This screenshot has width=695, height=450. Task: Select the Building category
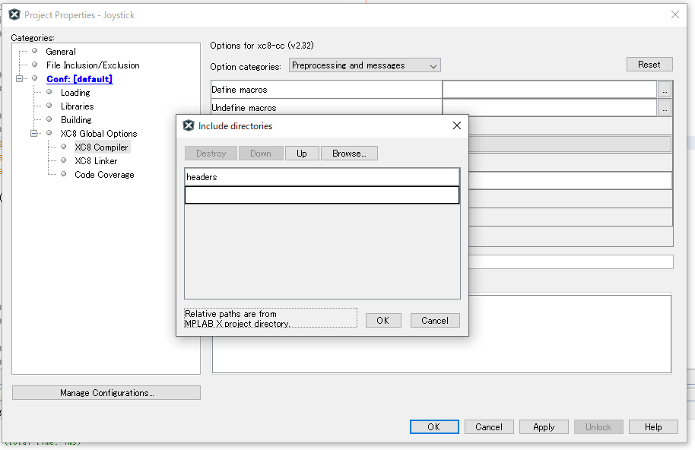pos(76,120)
